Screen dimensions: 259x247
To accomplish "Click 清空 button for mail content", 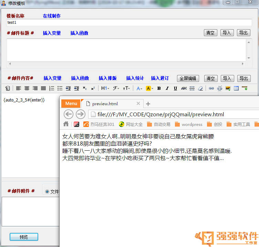I will (x=211, y=78).
